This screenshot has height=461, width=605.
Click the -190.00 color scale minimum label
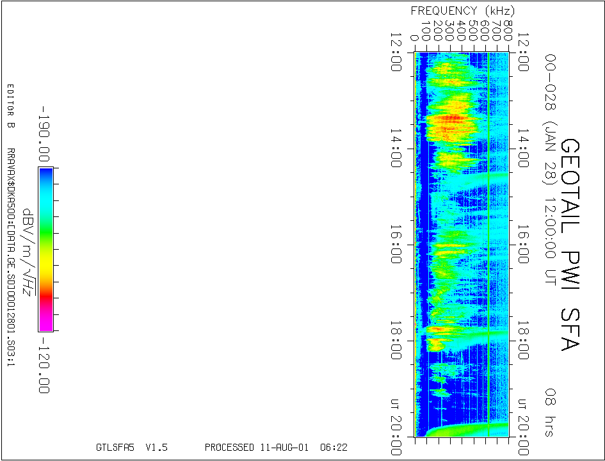click(44, 134)
